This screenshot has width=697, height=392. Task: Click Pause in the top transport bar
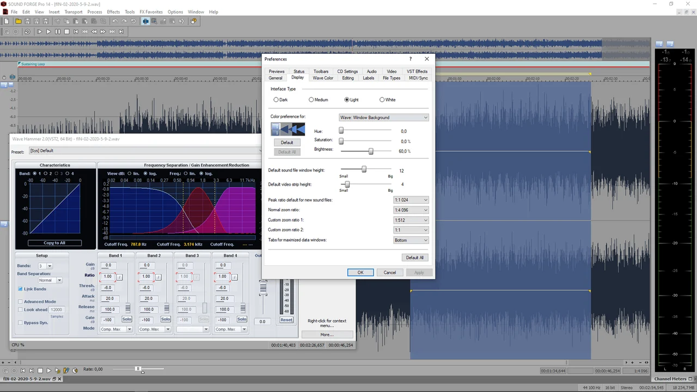point(58,32)
